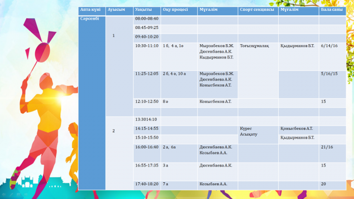
Task: Click 'Кыдырманов Б.Т.' in the 10:30-11:10 teachers cell
Action: tap(216, 57)
